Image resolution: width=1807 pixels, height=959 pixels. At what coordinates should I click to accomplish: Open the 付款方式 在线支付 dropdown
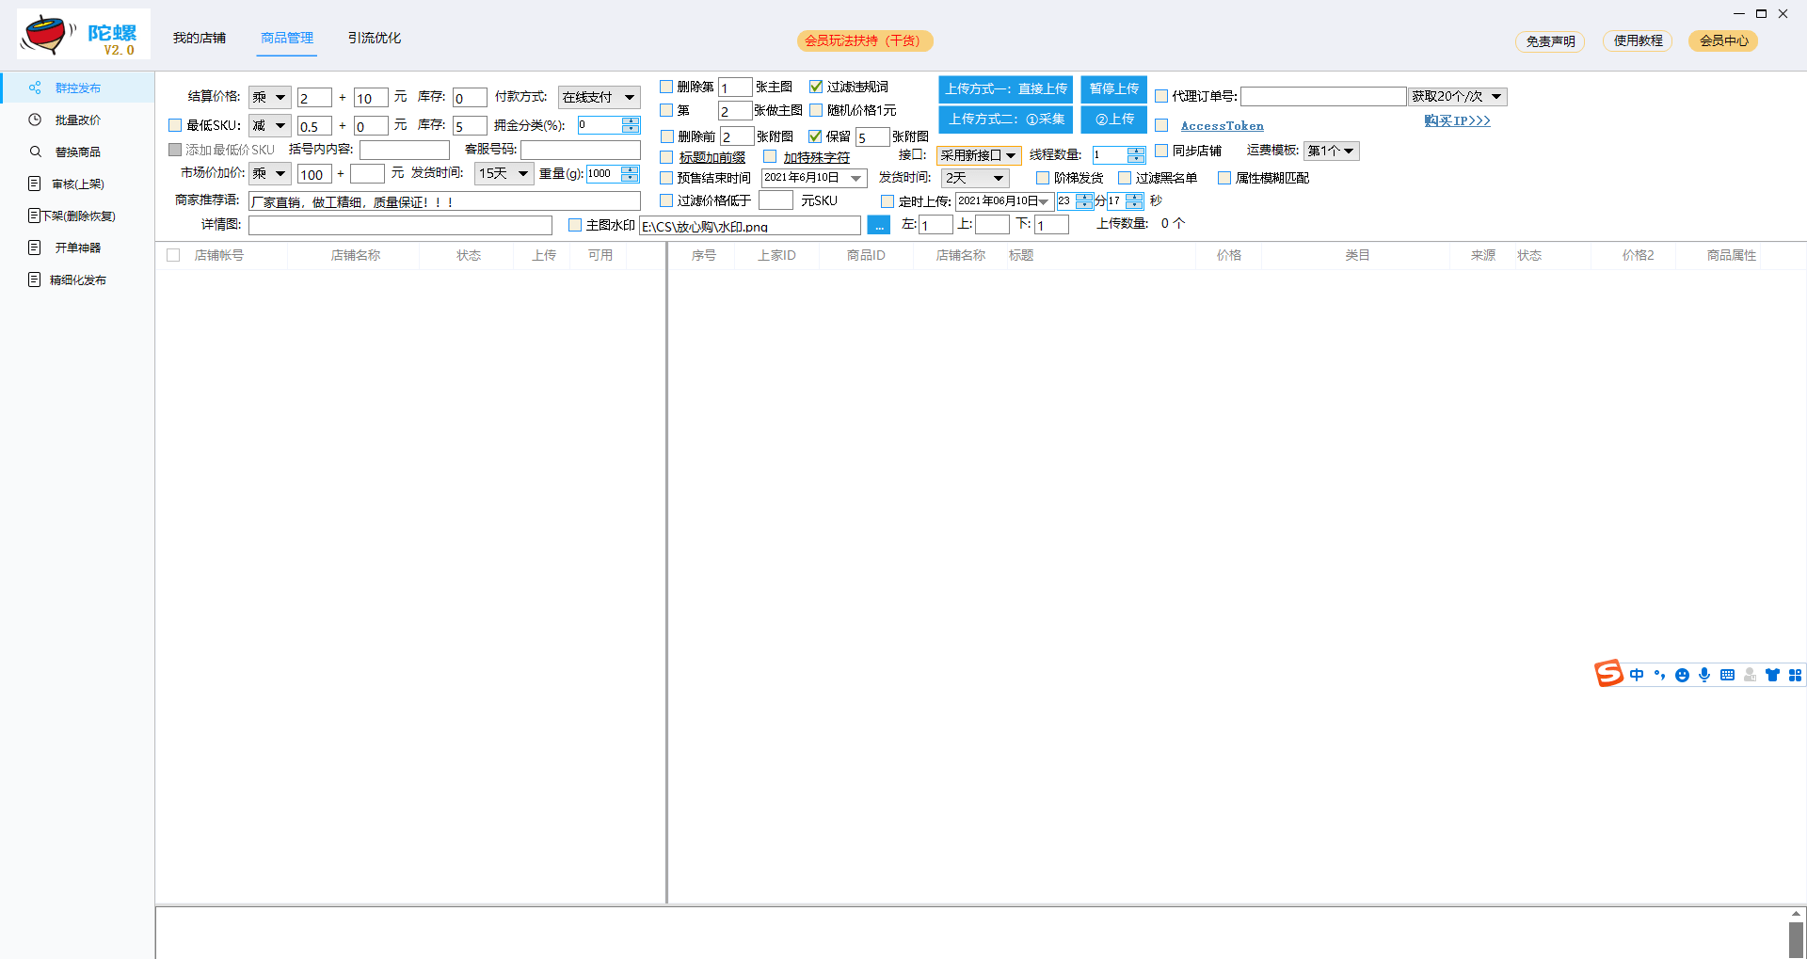point(600,97)
